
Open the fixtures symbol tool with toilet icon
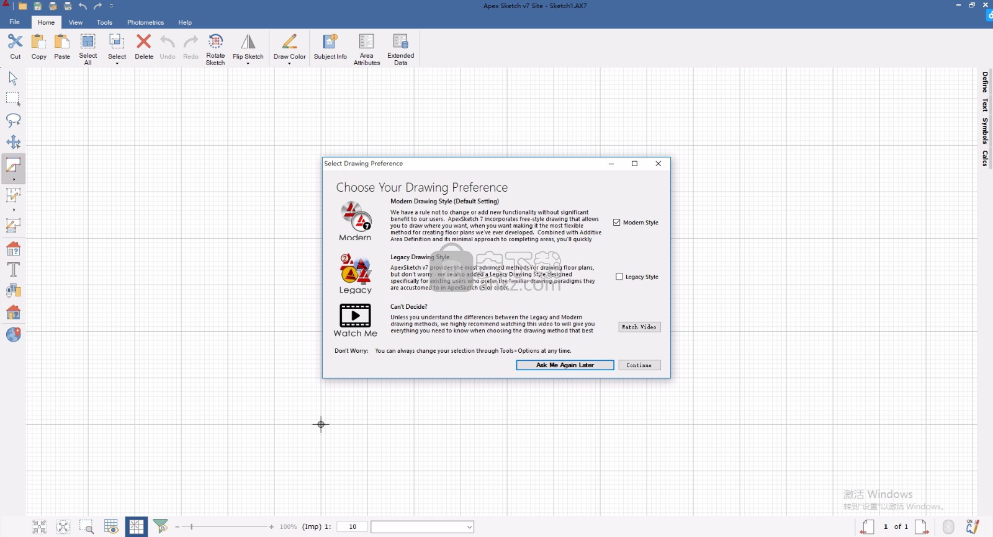[x=13, y=291]
